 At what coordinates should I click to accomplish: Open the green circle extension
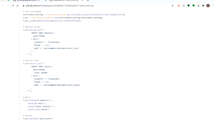point(189,6)
